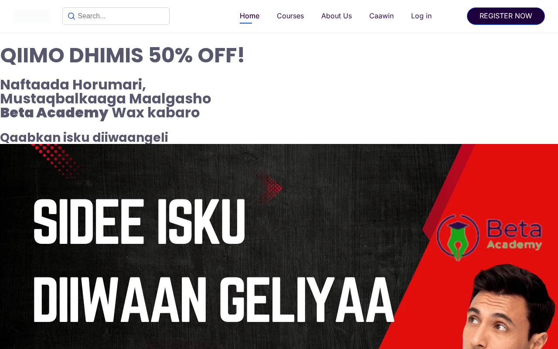Click the bold Beta Academy heading text
The height and width of the screenshot is (349, 558).
54,113
